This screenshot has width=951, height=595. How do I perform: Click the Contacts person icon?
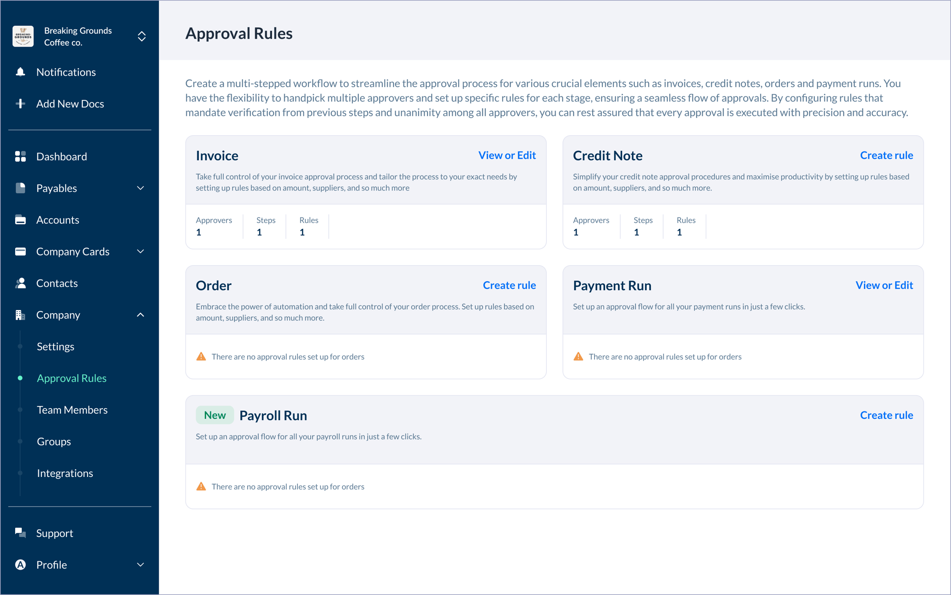(x=20, y=283)
